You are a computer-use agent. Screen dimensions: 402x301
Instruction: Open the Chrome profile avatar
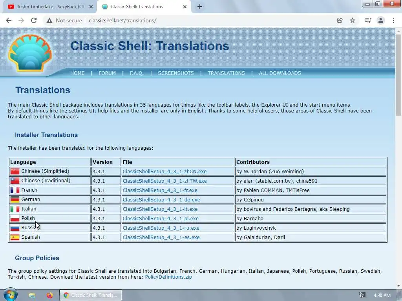pyautogui.click(x=381, y=20)
